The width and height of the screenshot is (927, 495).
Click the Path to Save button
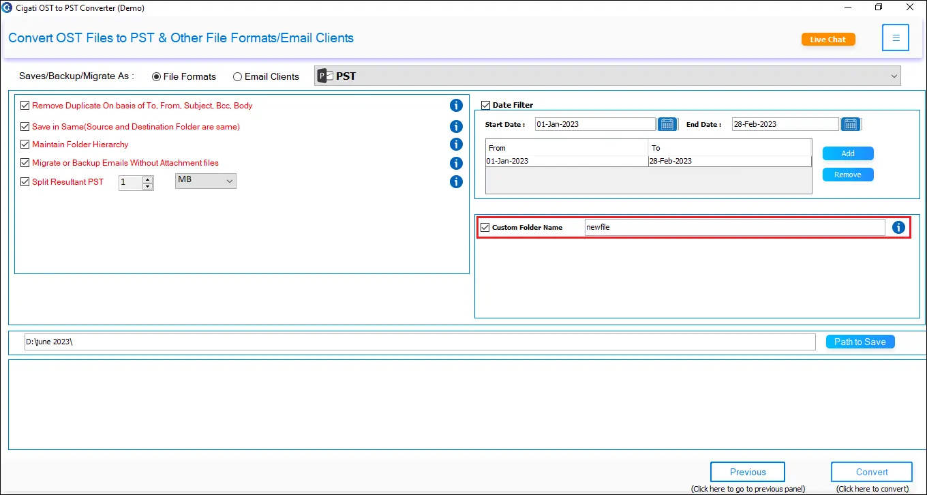860,342
